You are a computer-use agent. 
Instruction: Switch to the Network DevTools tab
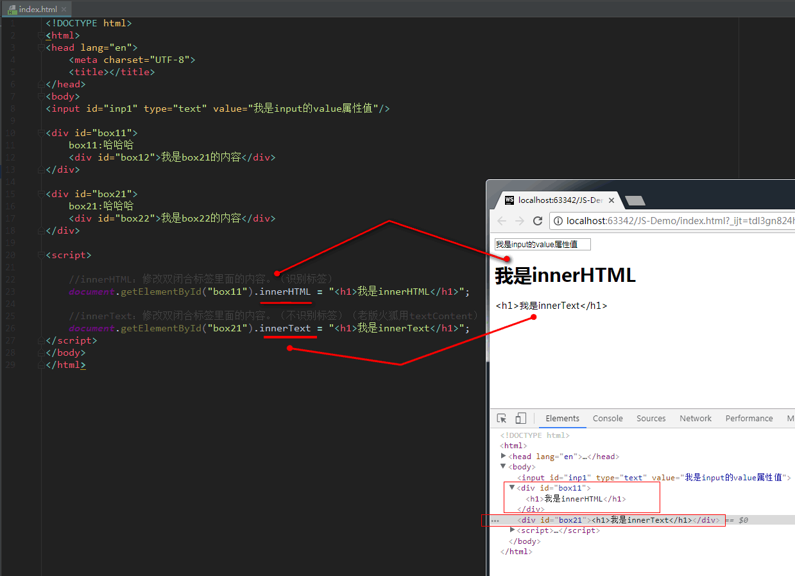[x=696, y=418]
